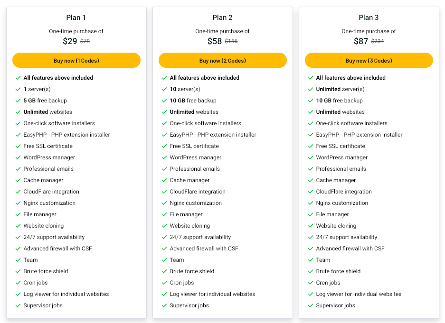
Task: Click 'EasyPHP - PHP extension installer' in Plan 1
Action: [x=66, y=135]
